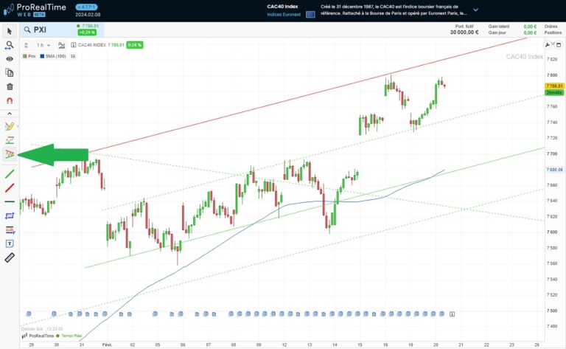Viewport: 566px width, 349px height.
Task: Select the triangle pattern tool
Action: click(10, 154)
